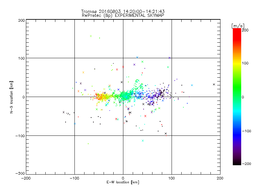Click the colorbar label "-100"

(x=246, y=131)
